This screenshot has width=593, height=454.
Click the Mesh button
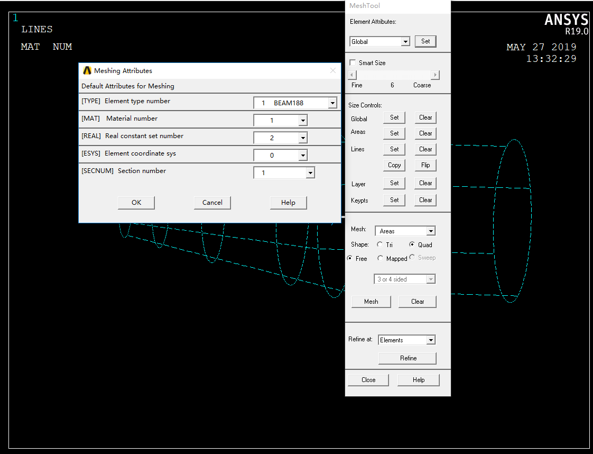click(371, 302)
